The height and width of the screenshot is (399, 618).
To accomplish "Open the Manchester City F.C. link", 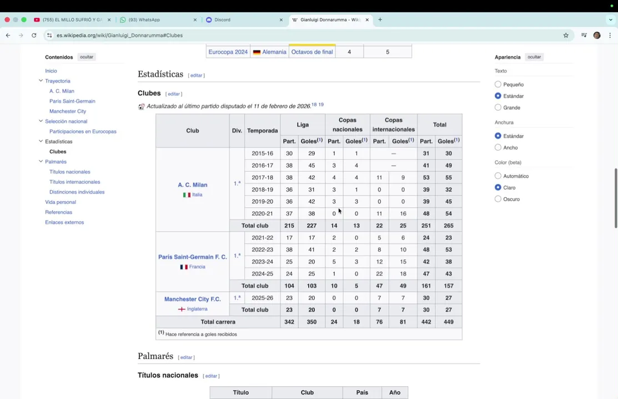I will 192,299.
